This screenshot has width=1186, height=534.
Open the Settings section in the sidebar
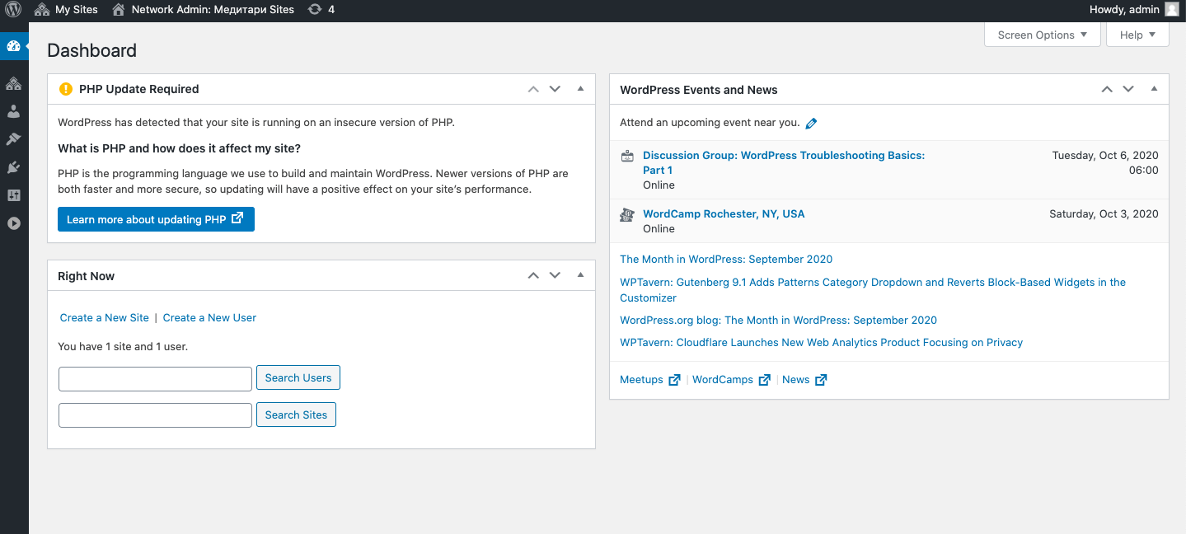click(x=13, y=195)
